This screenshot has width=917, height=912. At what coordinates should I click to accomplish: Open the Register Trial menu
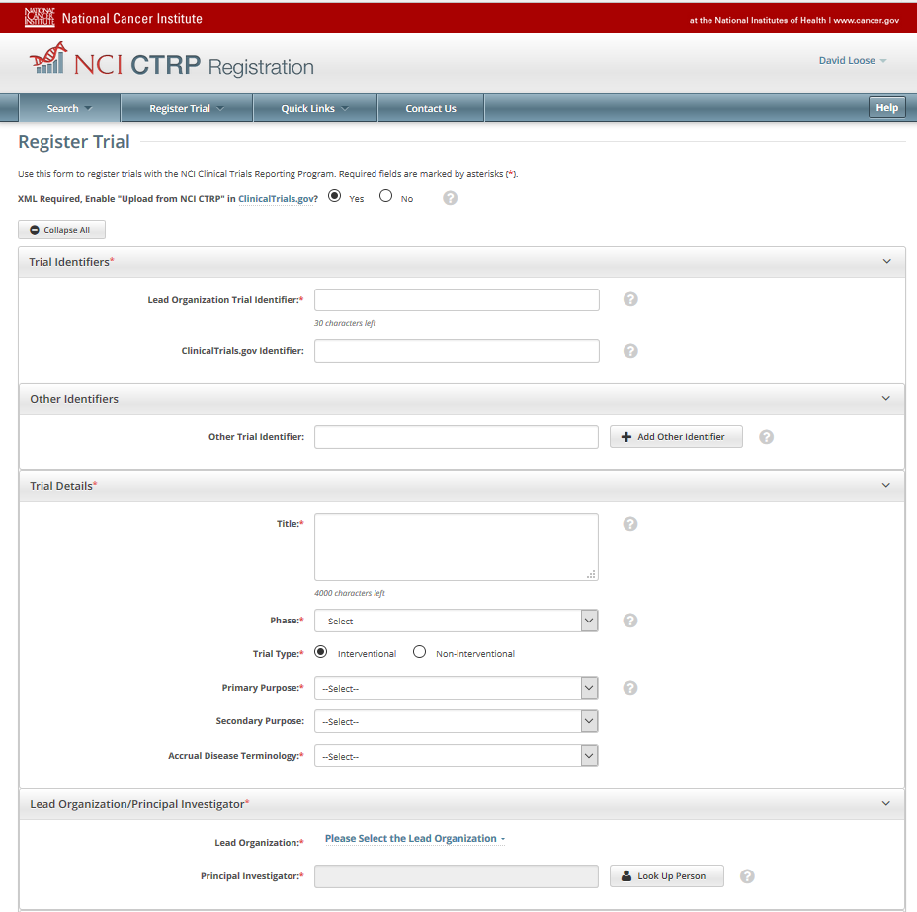(187, 108)
